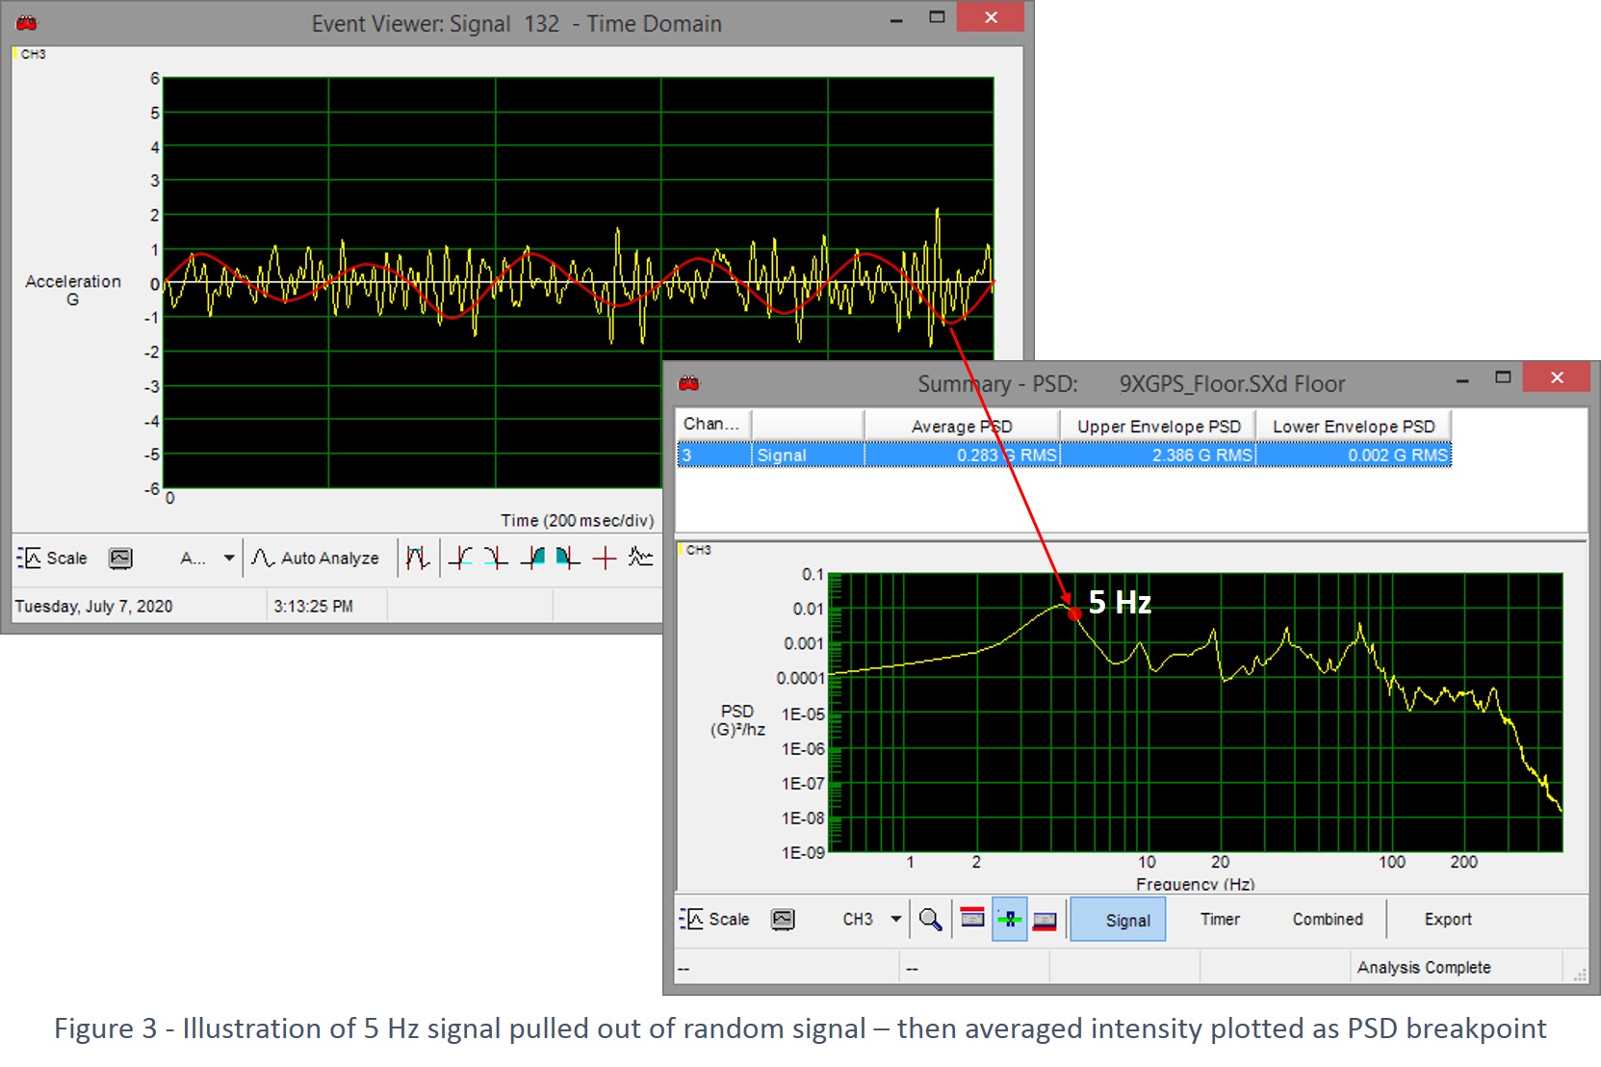The image size is (1601, 1067).
Task: Click the Auto Analyze button
Action: point(316,558)
